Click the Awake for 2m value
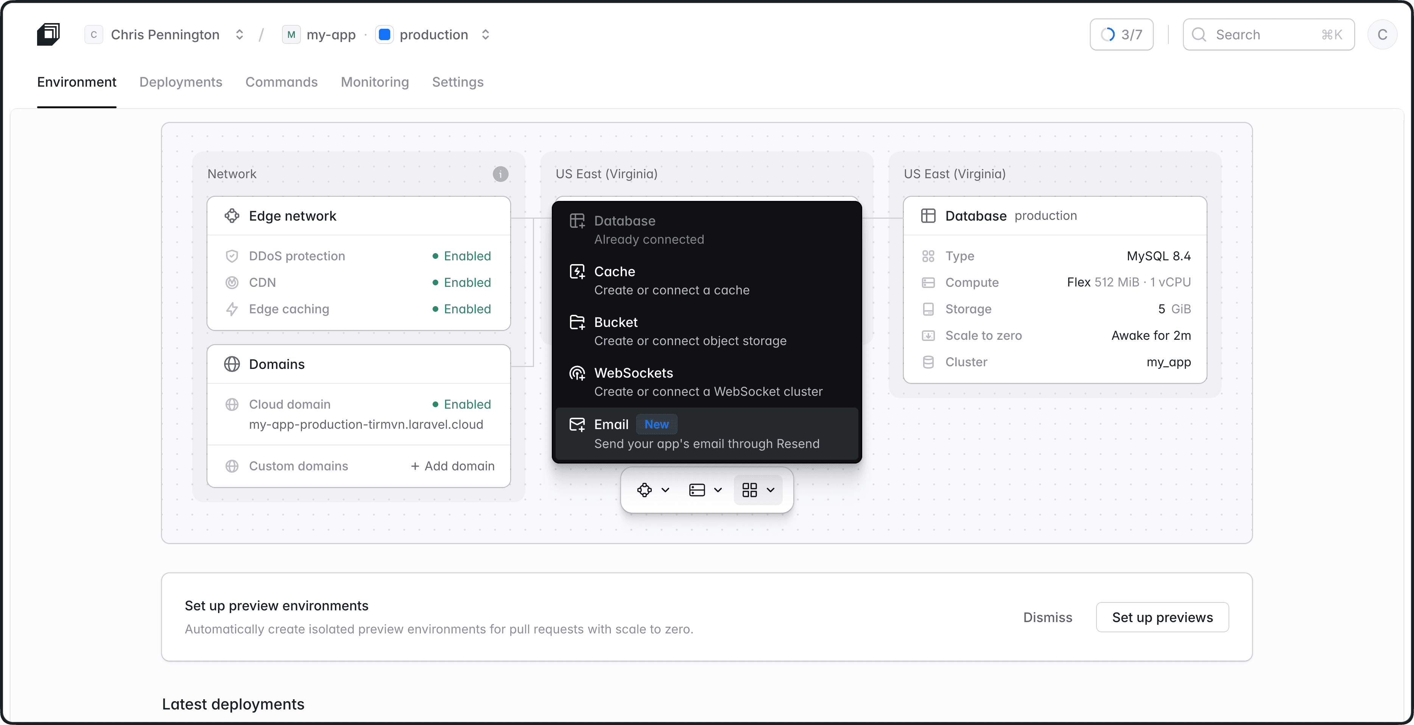The image size is (1414, 725). click(x=1151, y=335)
